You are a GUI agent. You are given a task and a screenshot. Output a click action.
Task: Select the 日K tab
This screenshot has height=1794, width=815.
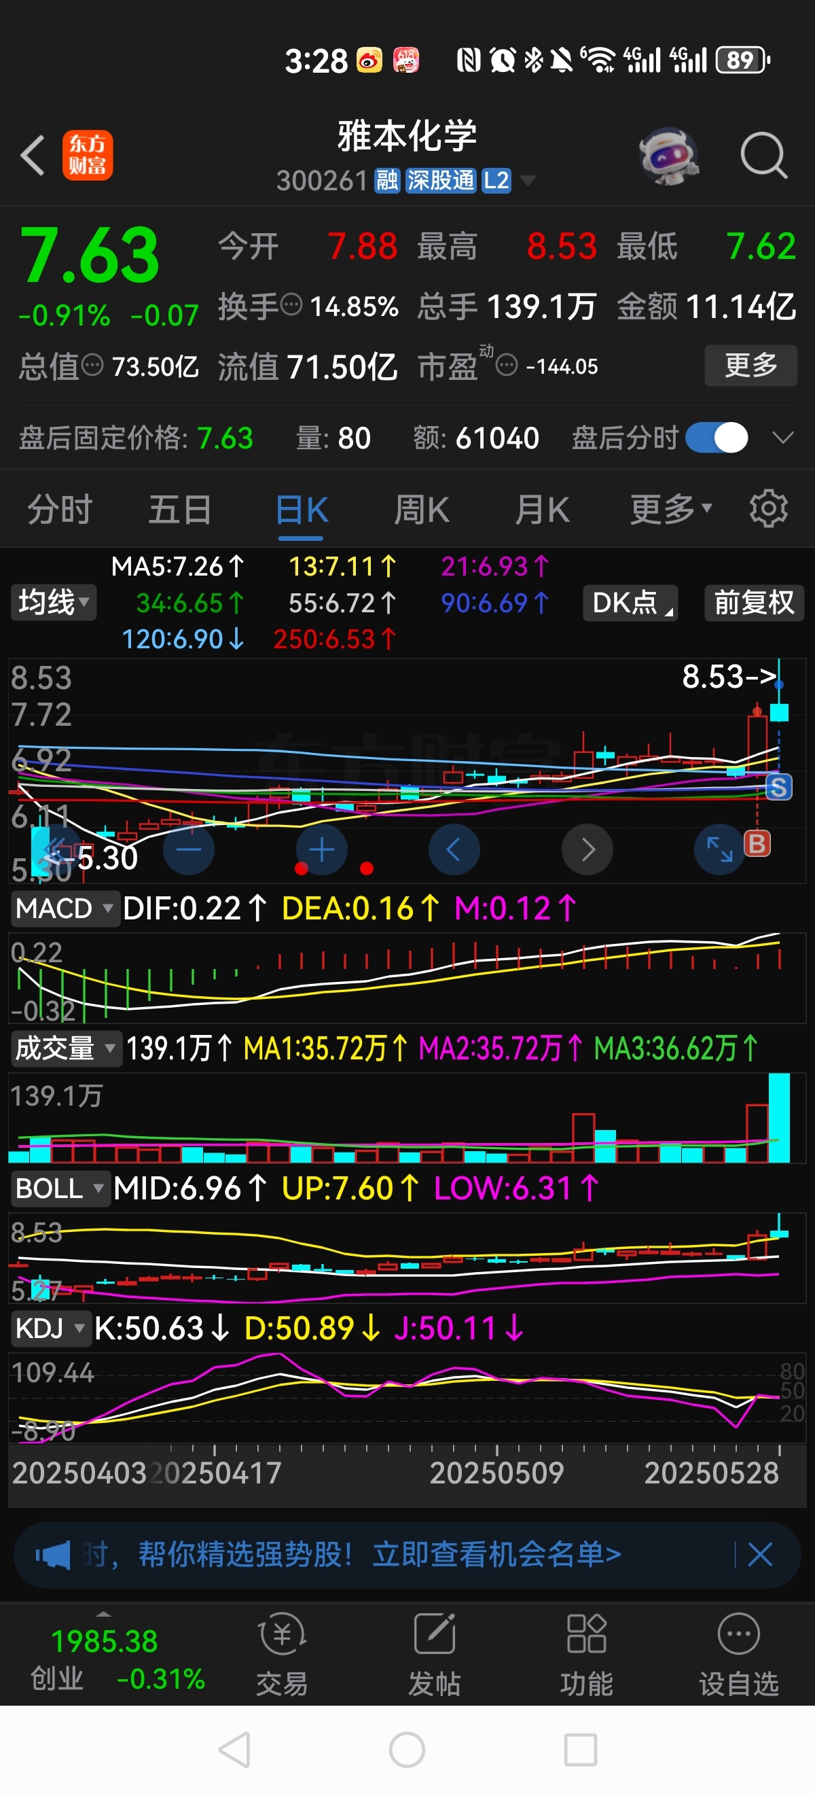(302, 509)
